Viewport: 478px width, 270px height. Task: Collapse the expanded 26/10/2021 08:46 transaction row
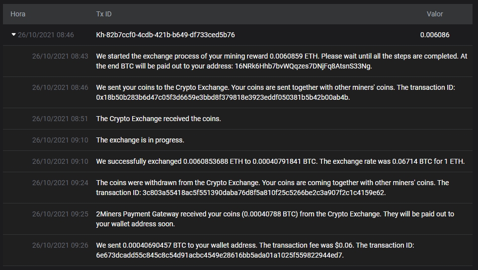coord(14,35)
